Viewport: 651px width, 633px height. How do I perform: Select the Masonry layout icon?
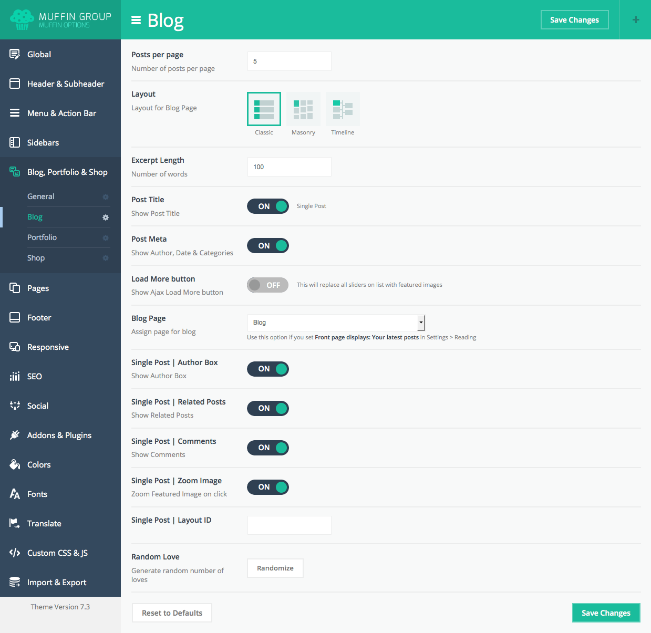coord(303,109)
